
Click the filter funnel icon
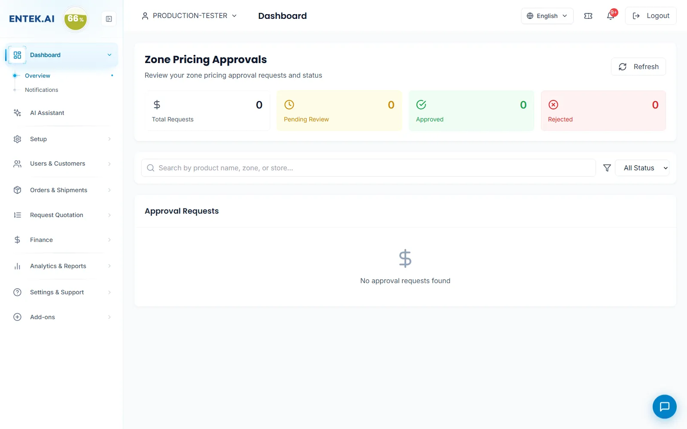pos(607,168)
